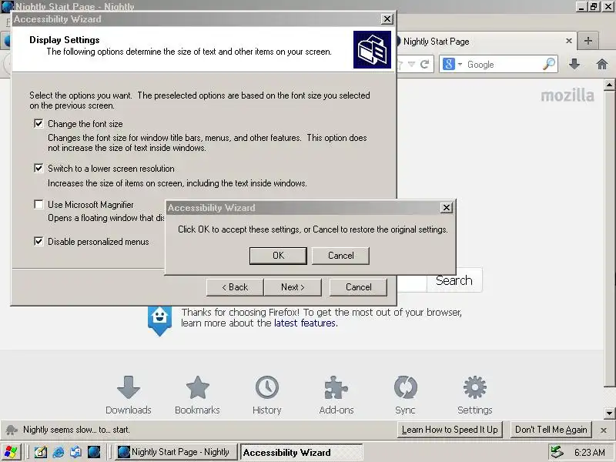Uncheck Change the font size
Image resolution: width=616 pixels, height=462 pixels.
[x=38, y=124]
